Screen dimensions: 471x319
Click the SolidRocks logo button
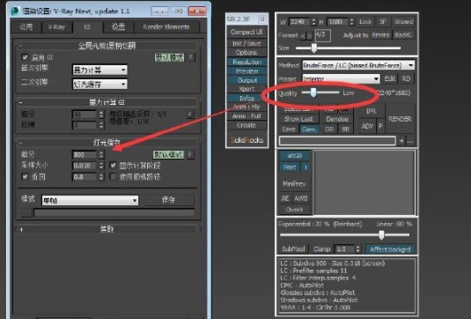[x=247, y=140]
